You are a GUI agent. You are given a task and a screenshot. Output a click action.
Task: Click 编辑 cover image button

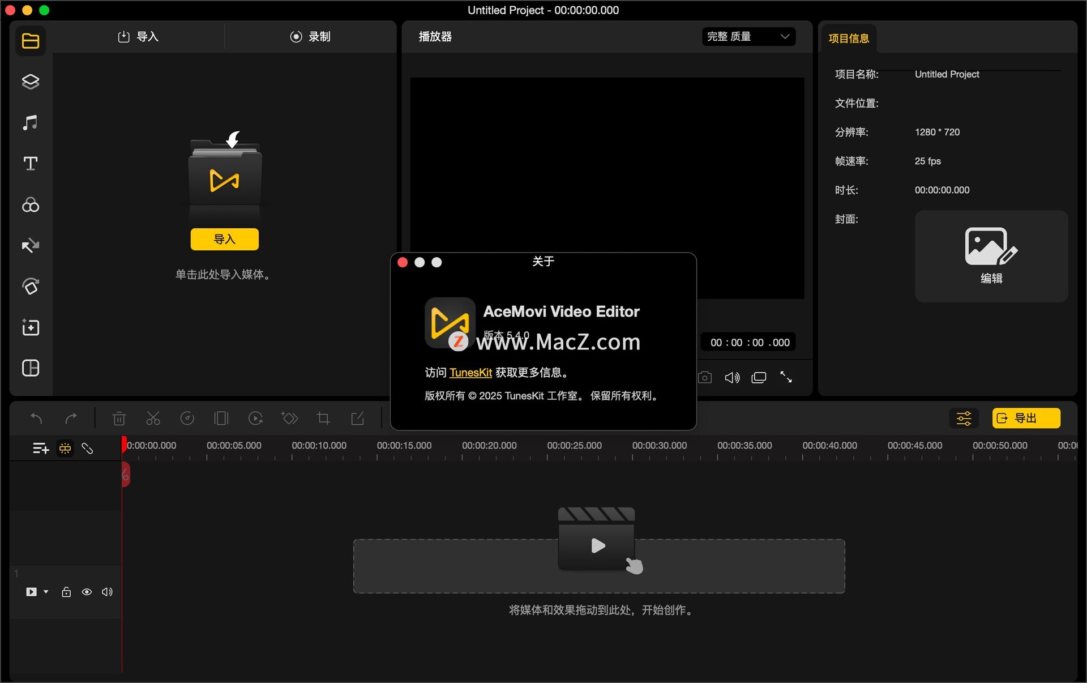pyautogui.click(x=991, y=256)
